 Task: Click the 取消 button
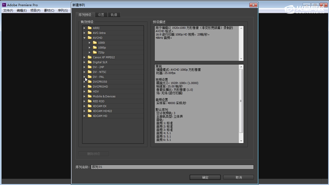pos(239,177)
